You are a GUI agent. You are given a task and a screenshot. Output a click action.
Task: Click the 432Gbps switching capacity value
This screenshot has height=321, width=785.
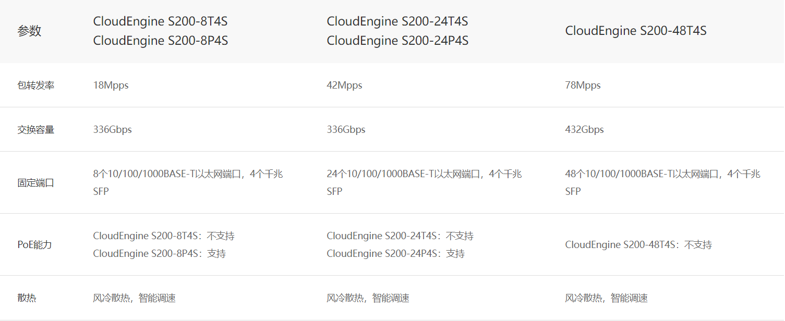[x=584, y=130]
